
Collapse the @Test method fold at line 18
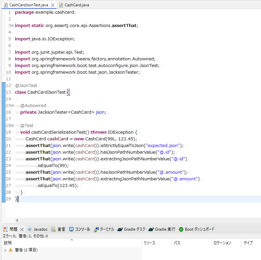click(x=13, y=125)
